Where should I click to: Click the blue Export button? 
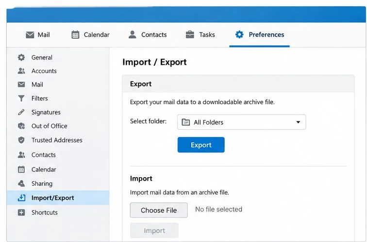(201, 145)
